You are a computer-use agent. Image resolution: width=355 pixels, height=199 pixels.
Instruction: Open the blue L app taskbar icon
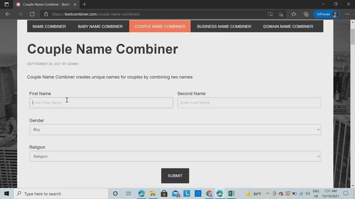tap(187, 193)
